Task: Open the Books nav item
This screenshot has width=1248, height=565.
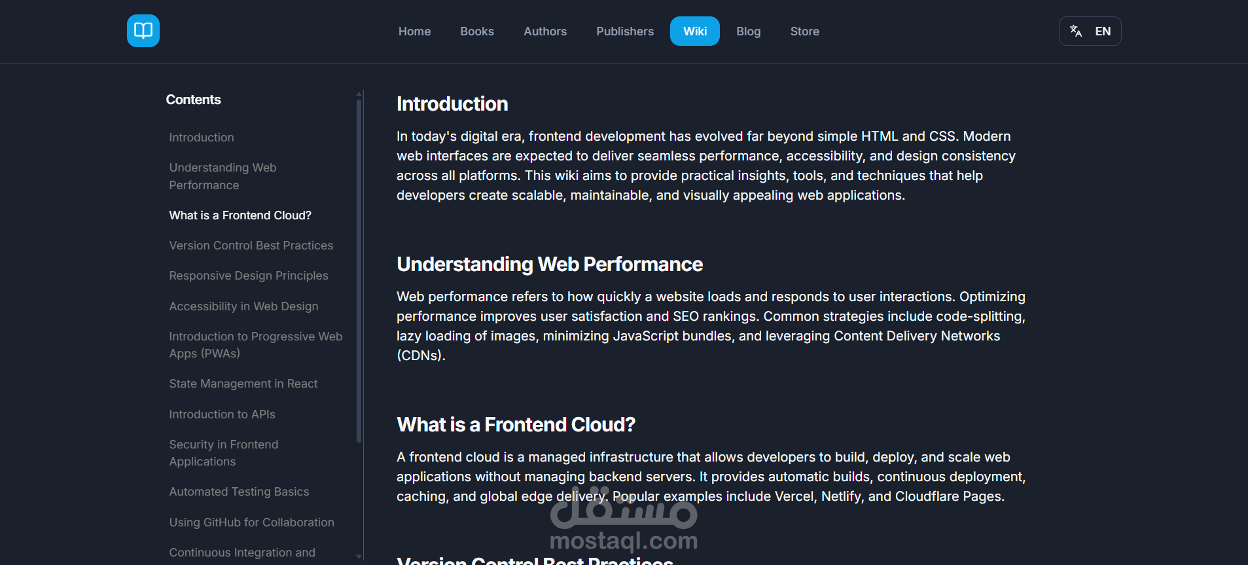Action: [x=476, y=31]
